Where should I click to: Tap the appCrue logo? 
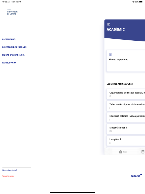point(136,176)
